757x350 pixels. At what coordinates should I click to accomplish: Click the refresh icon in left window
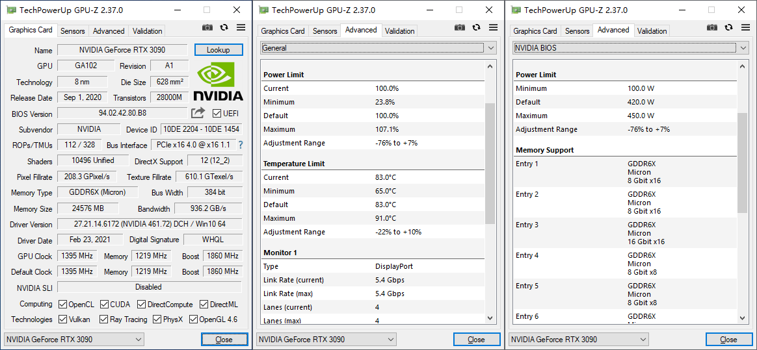coord(224,27)
